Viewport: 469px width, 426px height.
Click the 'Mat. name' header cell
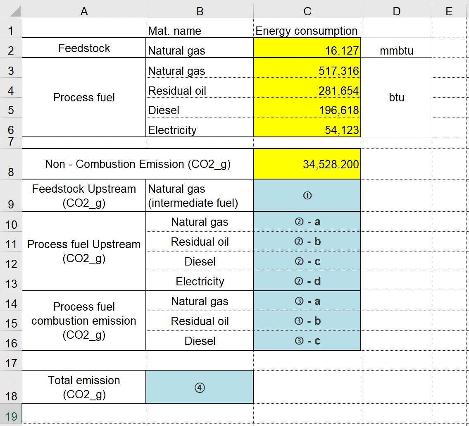pos(200,28)
